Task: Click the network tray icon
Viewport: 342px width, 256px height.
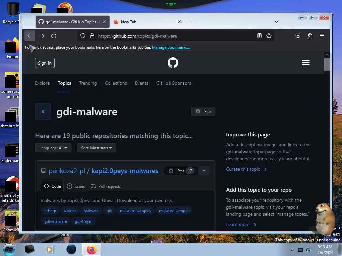Action: pyautogui.click(x=300, y=250)
